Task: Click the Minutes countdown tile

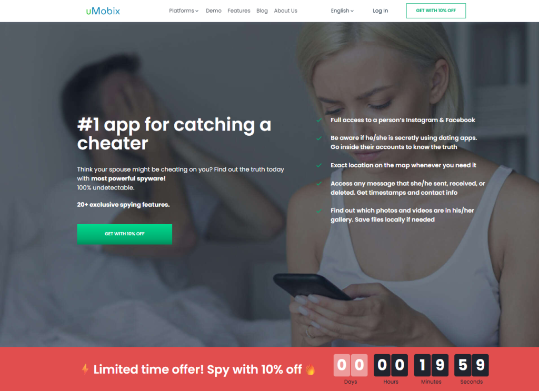Action: pyautogui.click(x=431, y=365)
